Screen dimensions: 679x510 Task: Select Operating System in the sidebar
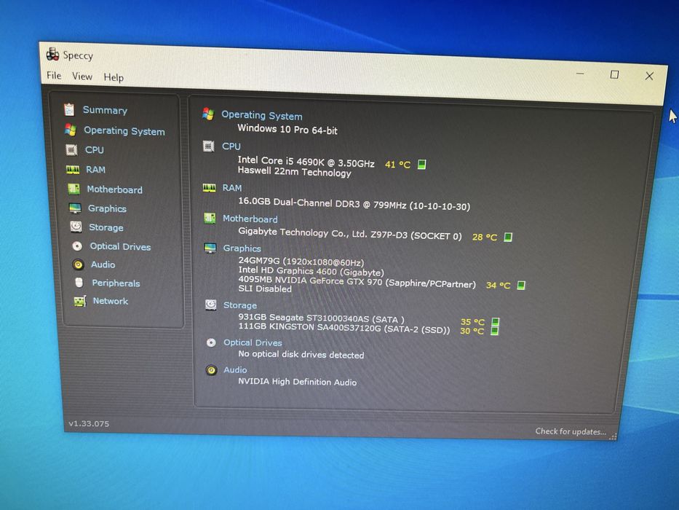[124, 131]
